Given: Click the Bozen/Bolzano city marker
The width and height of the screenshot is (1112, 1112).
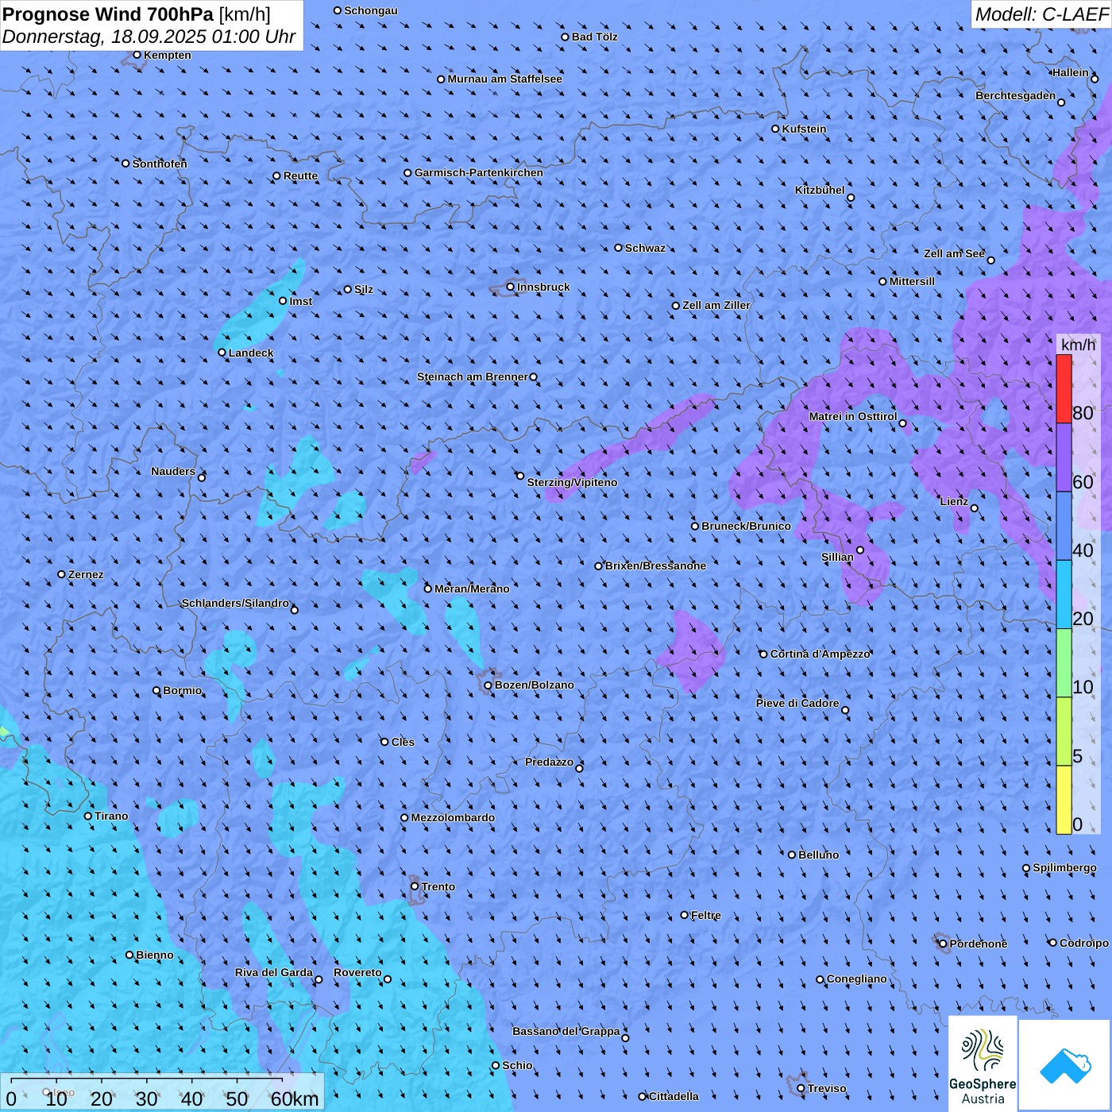Looking at the screenshot, I should pos(488,685).
